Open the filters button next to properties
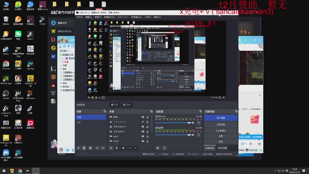Image resolution: width=309 pixels, height=174 pixels. [127, 105]
